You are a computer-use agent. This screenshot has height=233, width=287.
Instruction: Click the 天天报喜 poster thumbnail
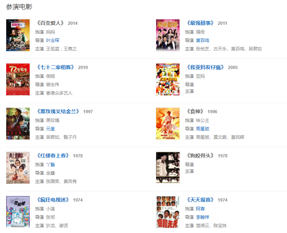(168, 212)
